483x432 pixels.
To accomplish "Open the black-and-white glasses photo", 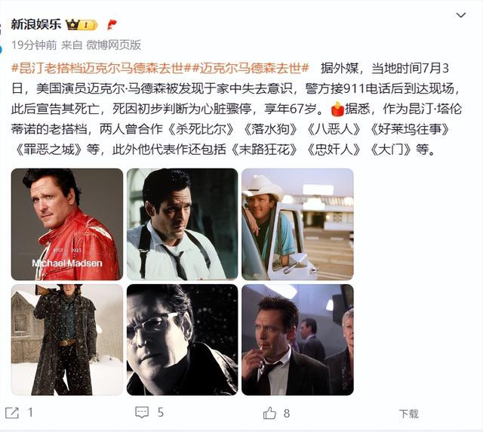I will (183, 340).
